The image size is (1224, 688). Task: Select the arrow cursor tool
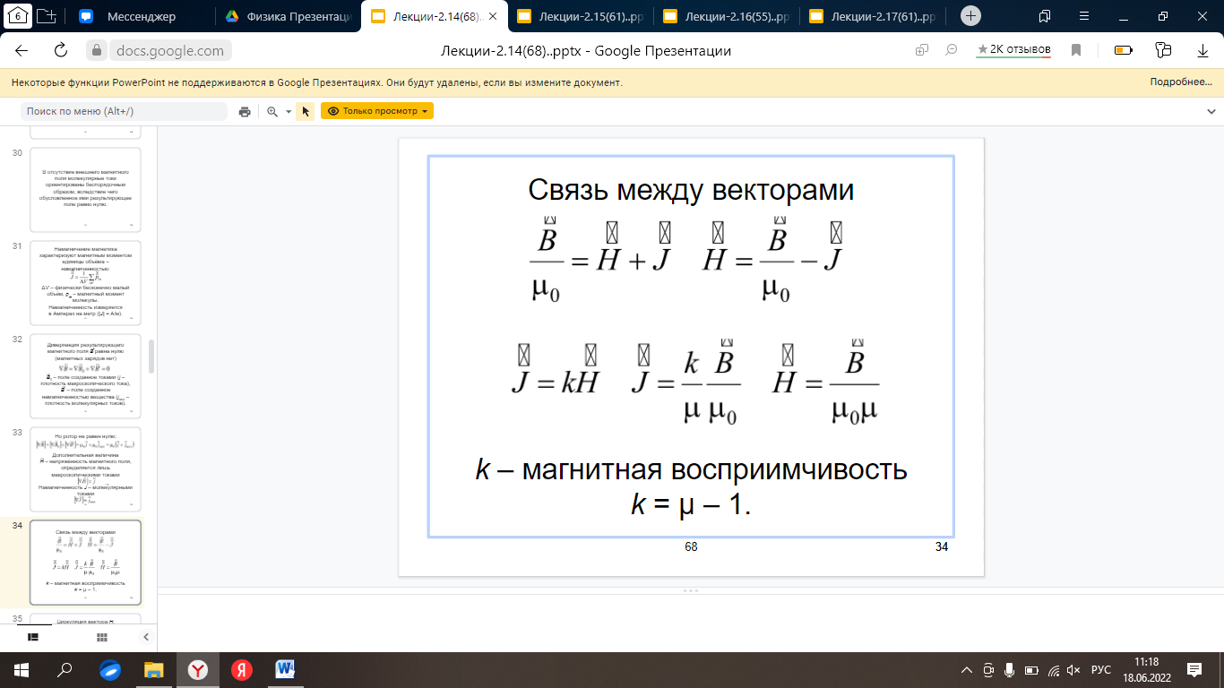pyautogui.click(x=306, y=111)
